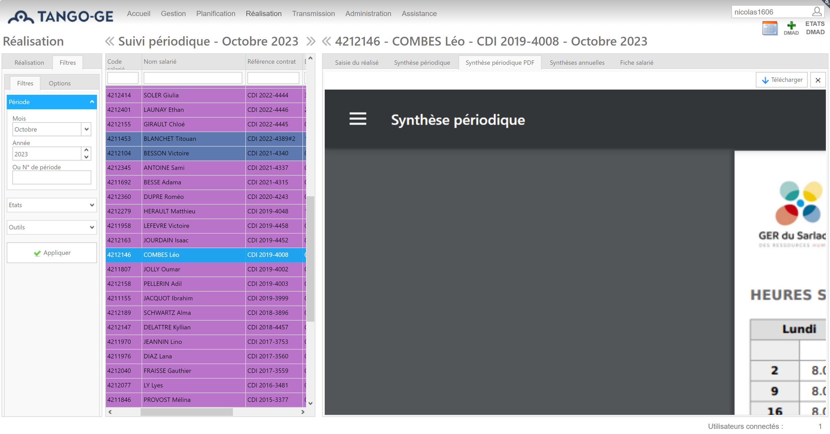Open the Transmission menu
Screen dimensions: 830x434
coord(313,14)
